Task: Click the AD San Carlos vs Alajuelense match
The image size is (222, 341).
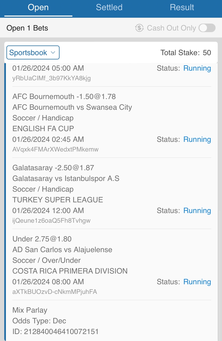Action: coord(62,250)
